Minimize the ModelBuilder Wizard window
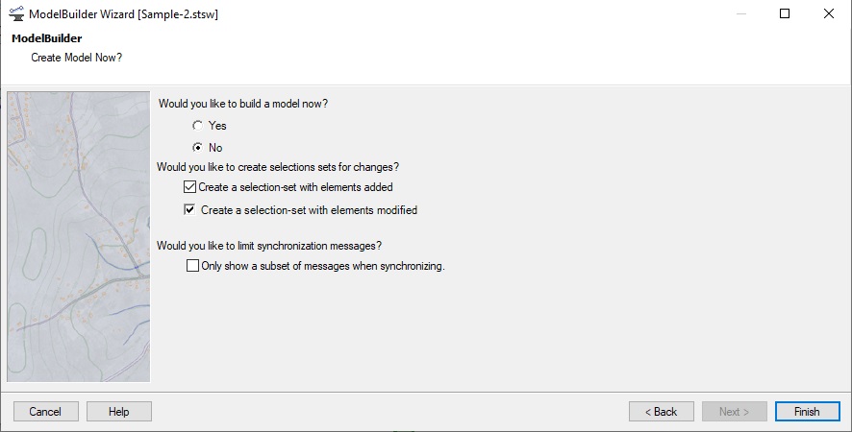Image resolution: width=852 pixels, height=432 pixels. 741,13
